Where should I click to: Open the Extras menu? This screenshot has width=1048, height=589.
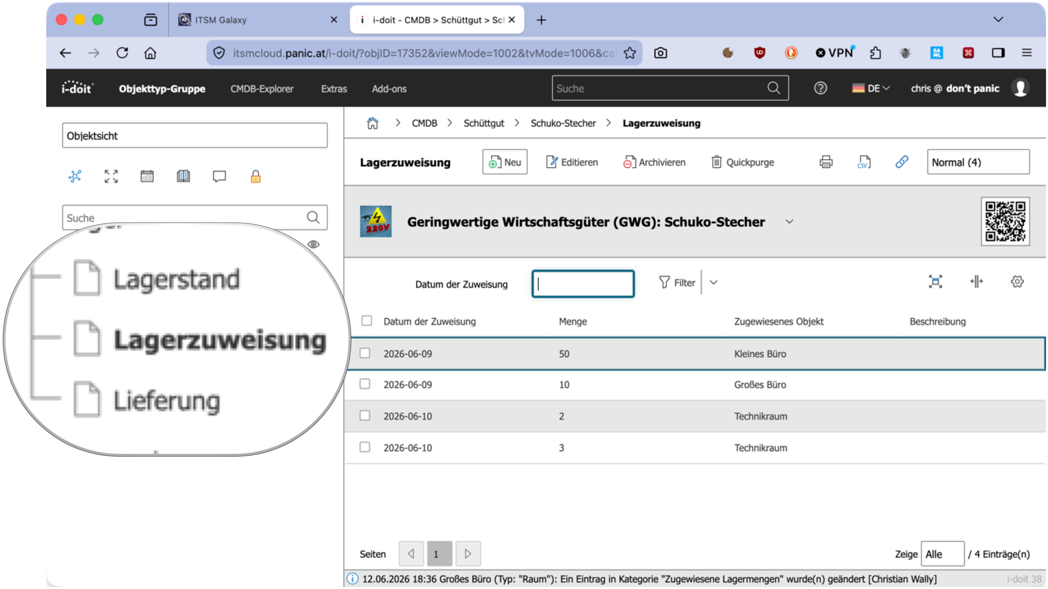click(x=334, y=88)
